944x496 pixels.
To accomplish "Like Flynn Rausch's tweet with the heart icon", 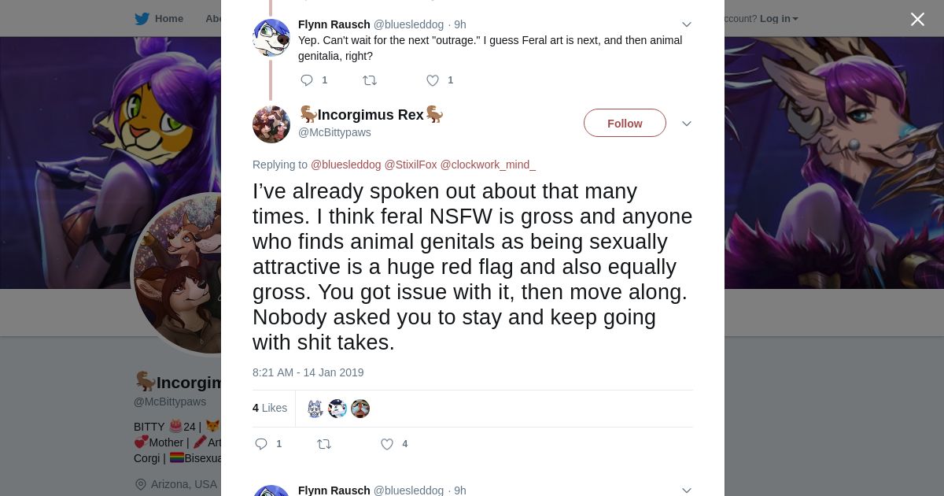I will (432, 80).
